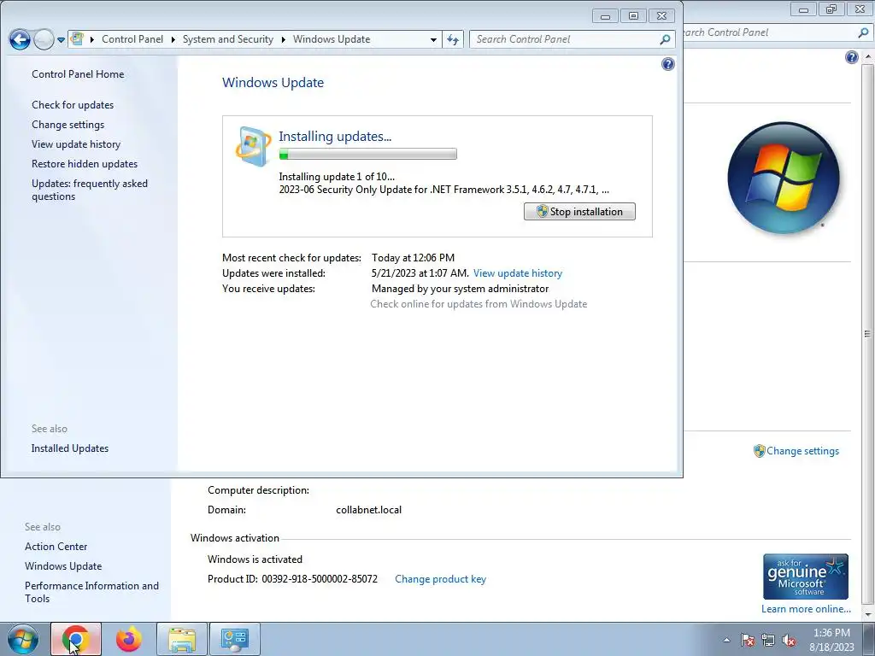Minimize the Windows Update window

tap(606, 15)
